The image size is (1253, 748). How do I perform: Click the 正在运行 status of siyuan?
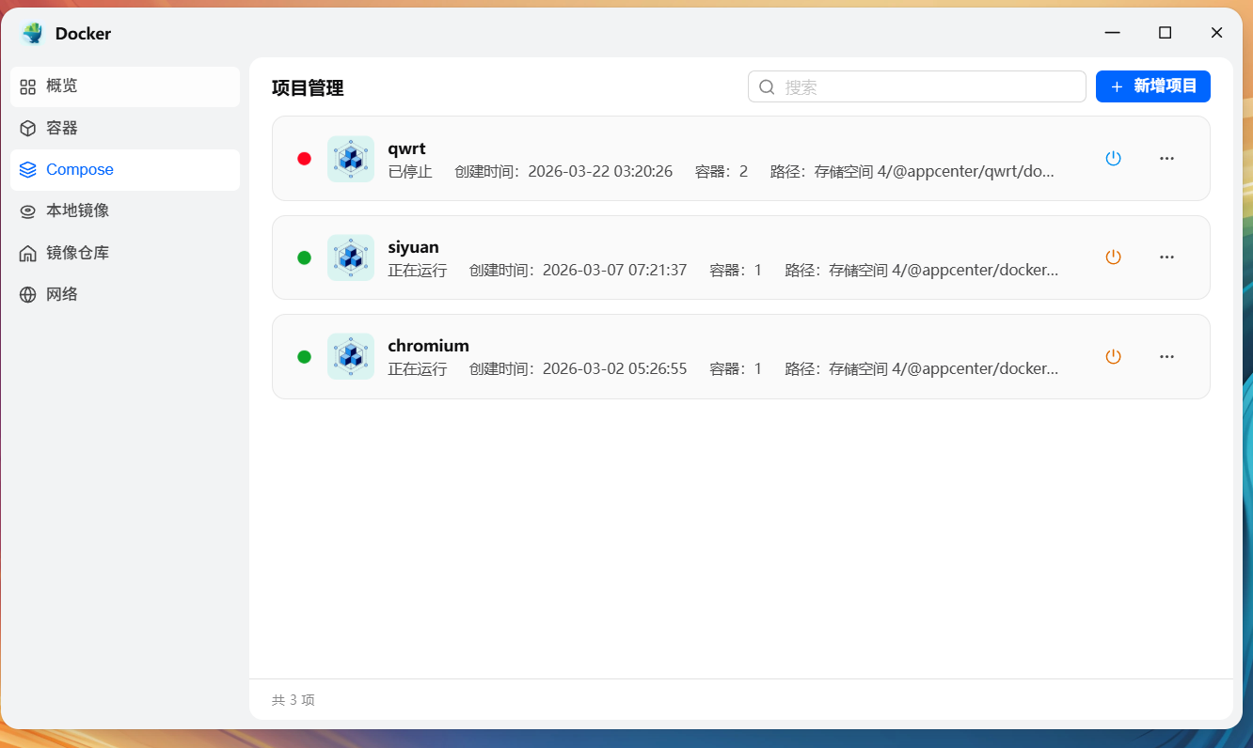[x=418, y=270]
